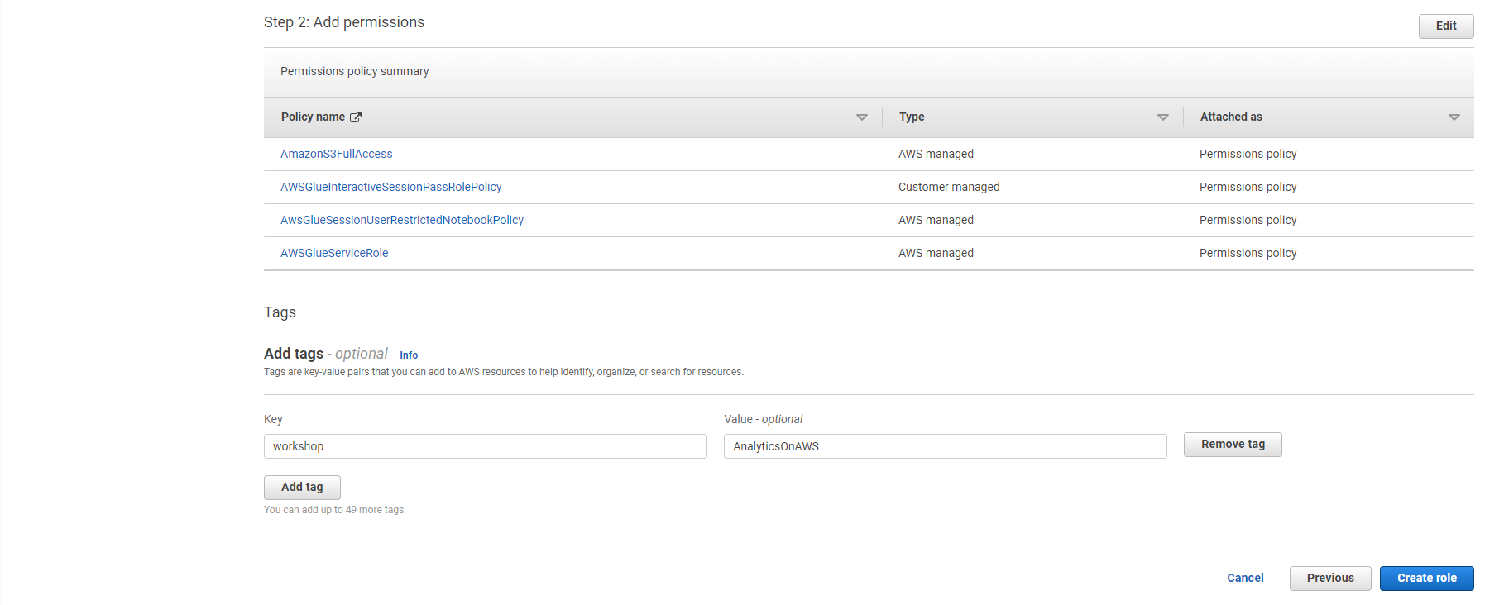The width and height of the screenshot is (1504, 605).
Task: Click the Info link beside Add tags
Action: pyautogui.click(x=409, y=355)
